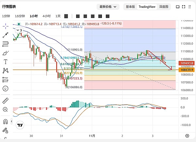Open the Fibonacci retracement tools

click(x=6, y=43)
